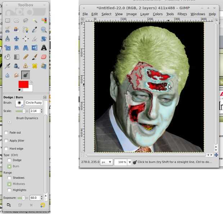The height and width of the screenshot is (214, 223).
Task: Open the Filters menu
Action: [182, 14]
